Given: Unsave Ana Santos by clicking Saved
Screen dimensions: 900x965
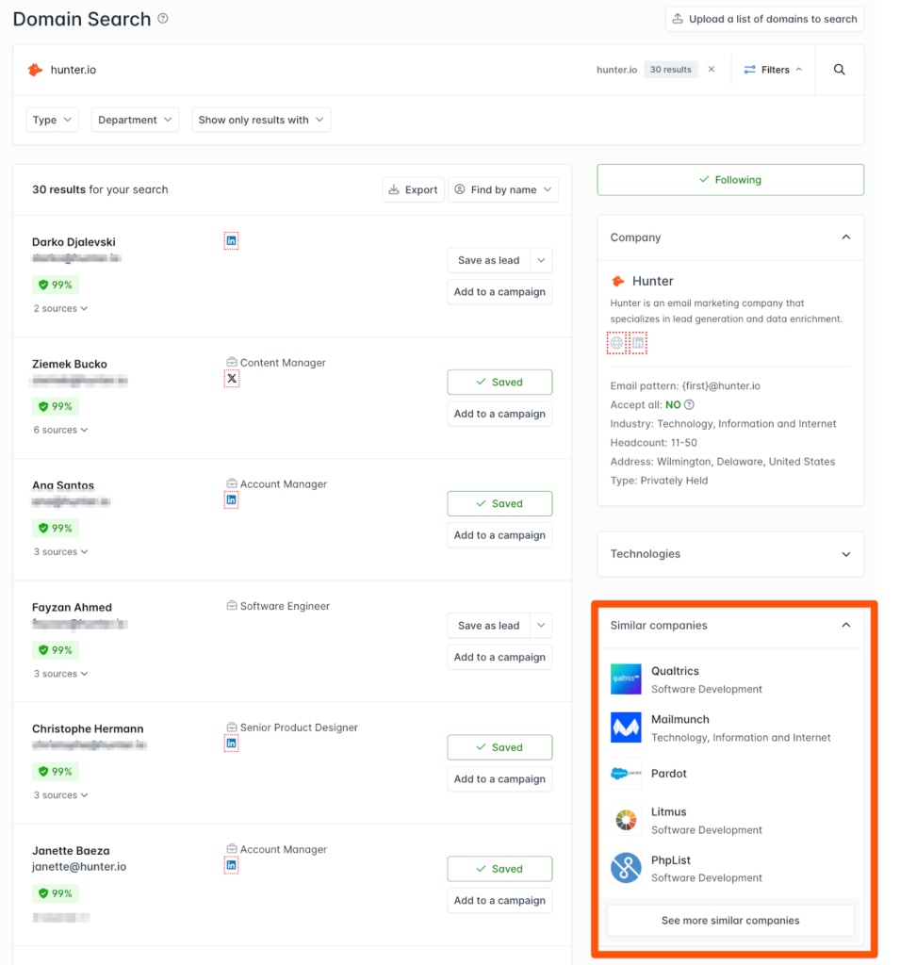Looking at the screenshot, I should point(499,503).
